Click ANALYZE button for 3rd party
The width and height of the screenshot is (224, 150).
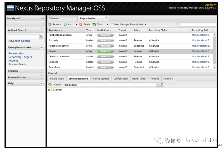105,41
